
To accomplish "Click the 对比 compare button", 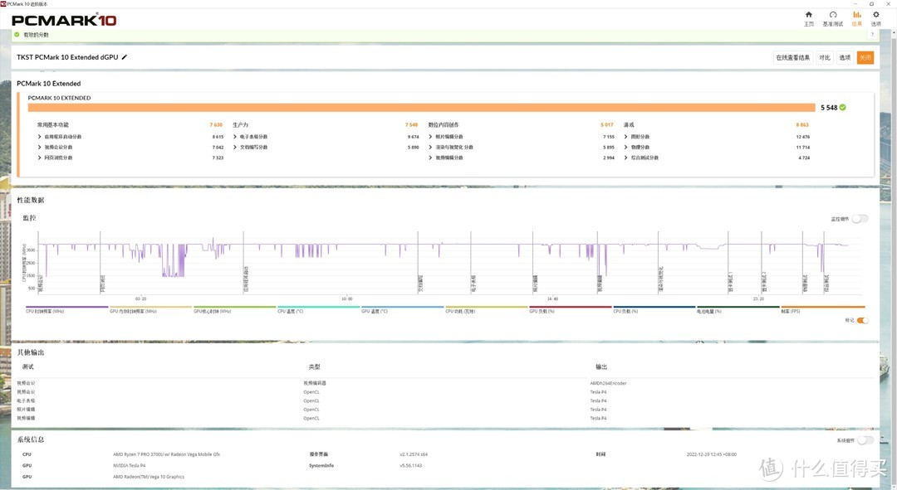I will click(x=824, y=57).
